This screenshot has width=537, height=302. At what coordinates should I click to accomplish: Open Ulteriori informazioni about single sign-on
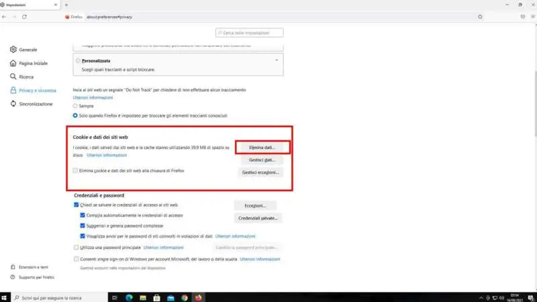260,259
